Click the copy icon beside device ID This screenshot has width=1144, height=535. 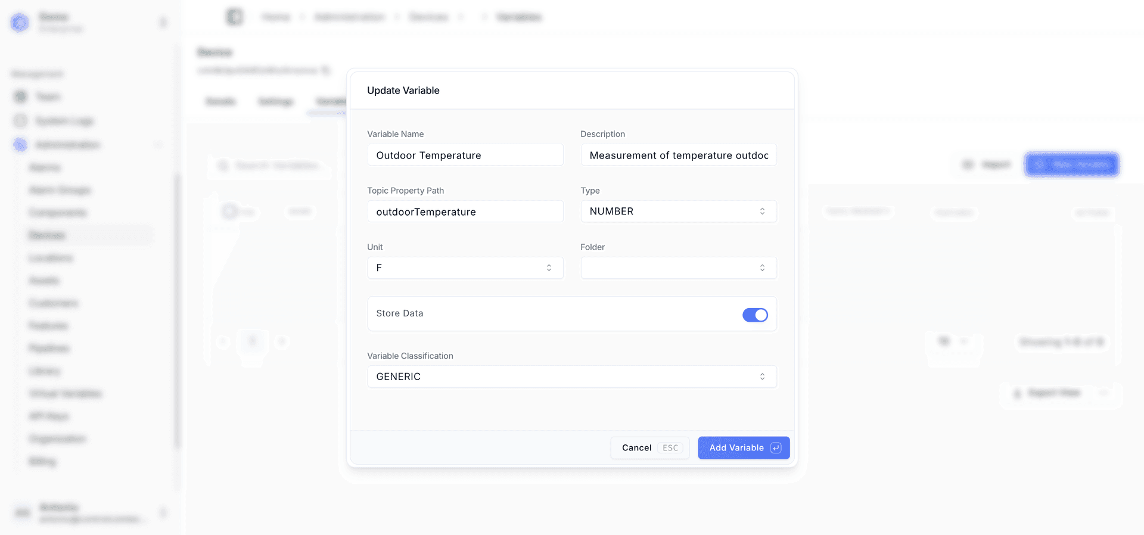(x=326, y=70)
